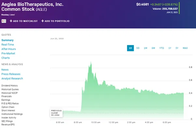Screen dimensions: 196x130
Task: Open P/E & PEG Ratios page
Action: [x=10, y=103]
